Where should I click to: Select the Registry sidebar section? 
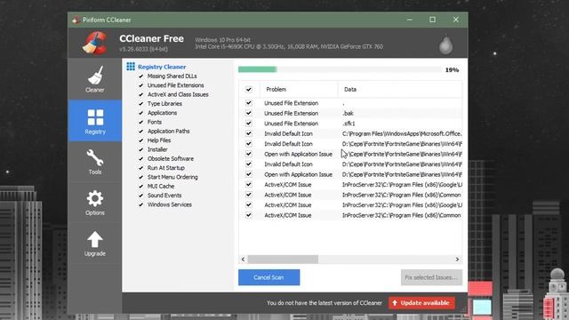pyautogui.click(x=95, y=121)
